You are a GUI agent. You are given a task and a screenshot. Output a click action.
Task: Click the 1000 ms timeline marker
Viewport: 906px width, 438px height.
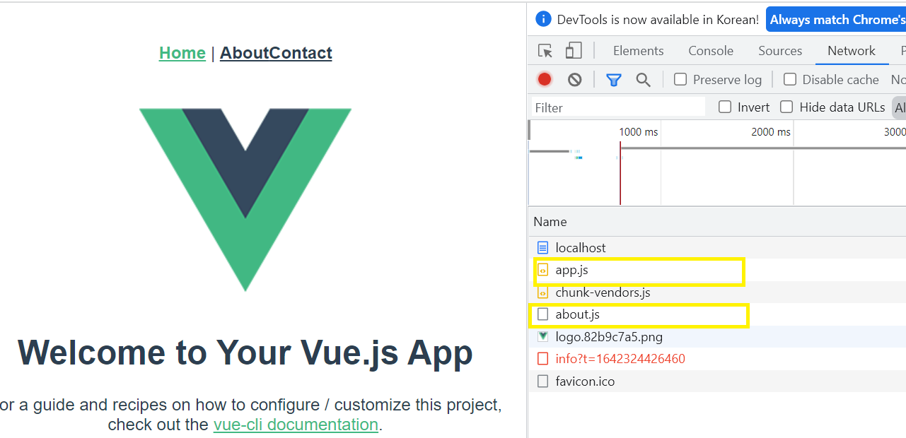pos(638,132)
